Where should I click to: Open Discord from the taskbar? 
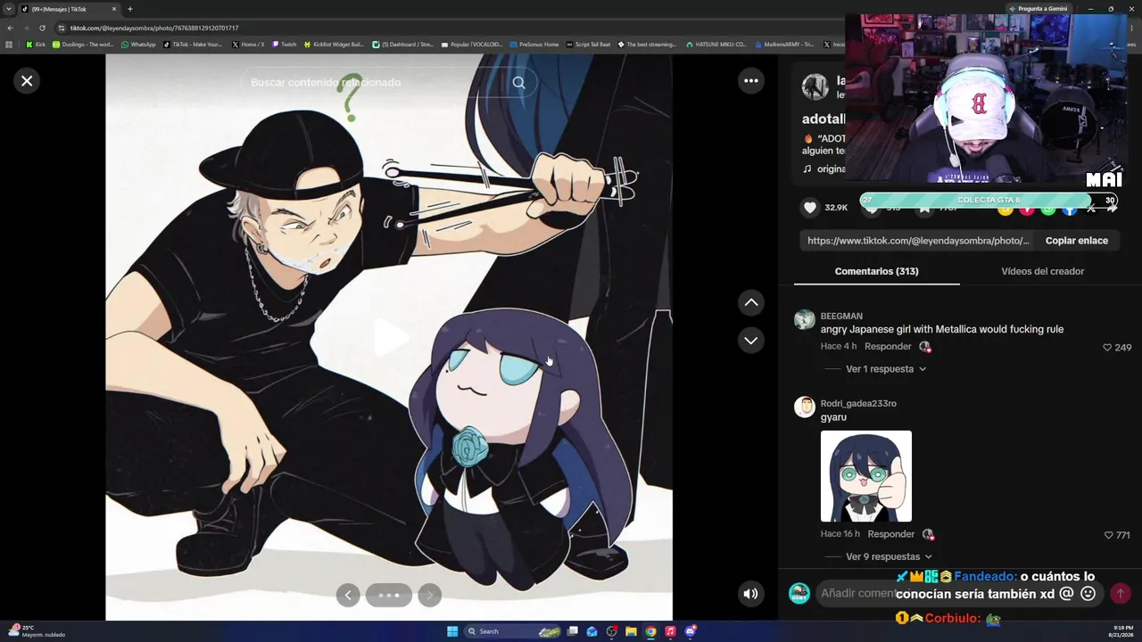coord(690,631)
